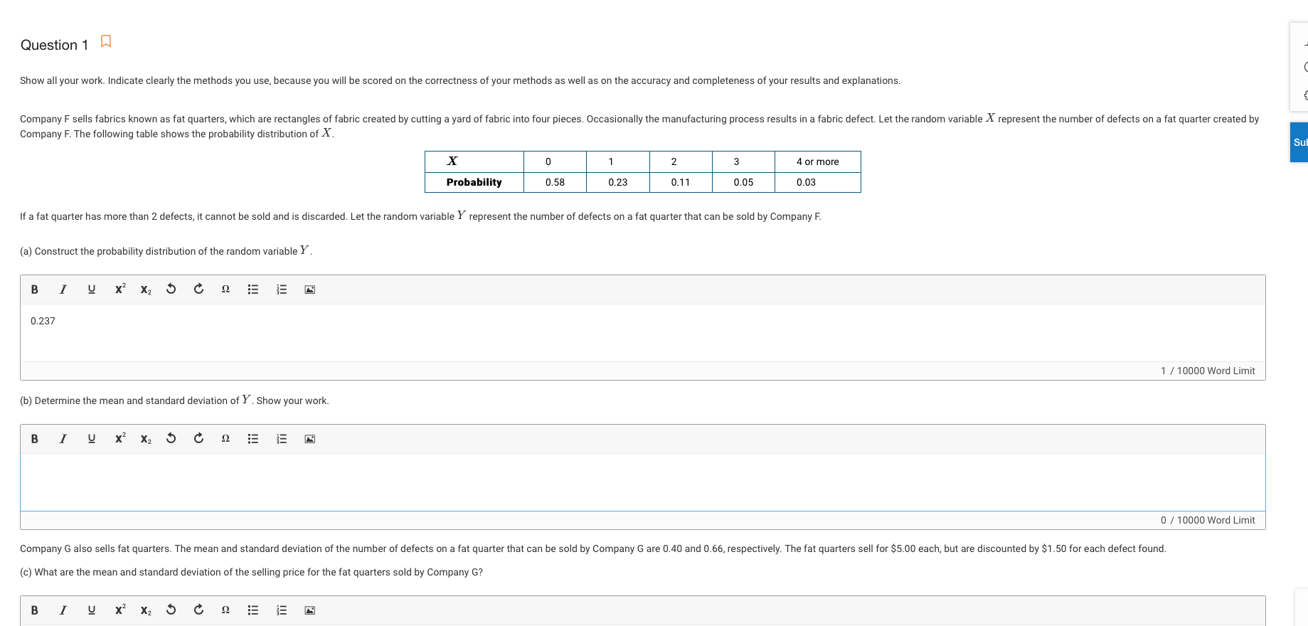Viewport: 1308px width, 626px height.
Task: Apply subscript in part (b) toolbar
Action: point(145,439)
